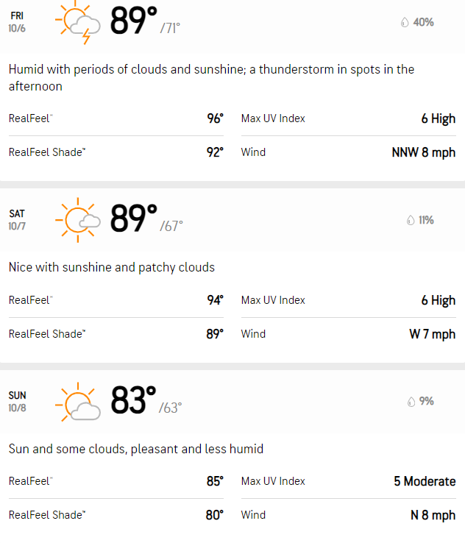The width and height of the screenshot is (465, 543).
Task: Click Sunday's Max UV Index 5 Moderate
Action: pos(348,481)
